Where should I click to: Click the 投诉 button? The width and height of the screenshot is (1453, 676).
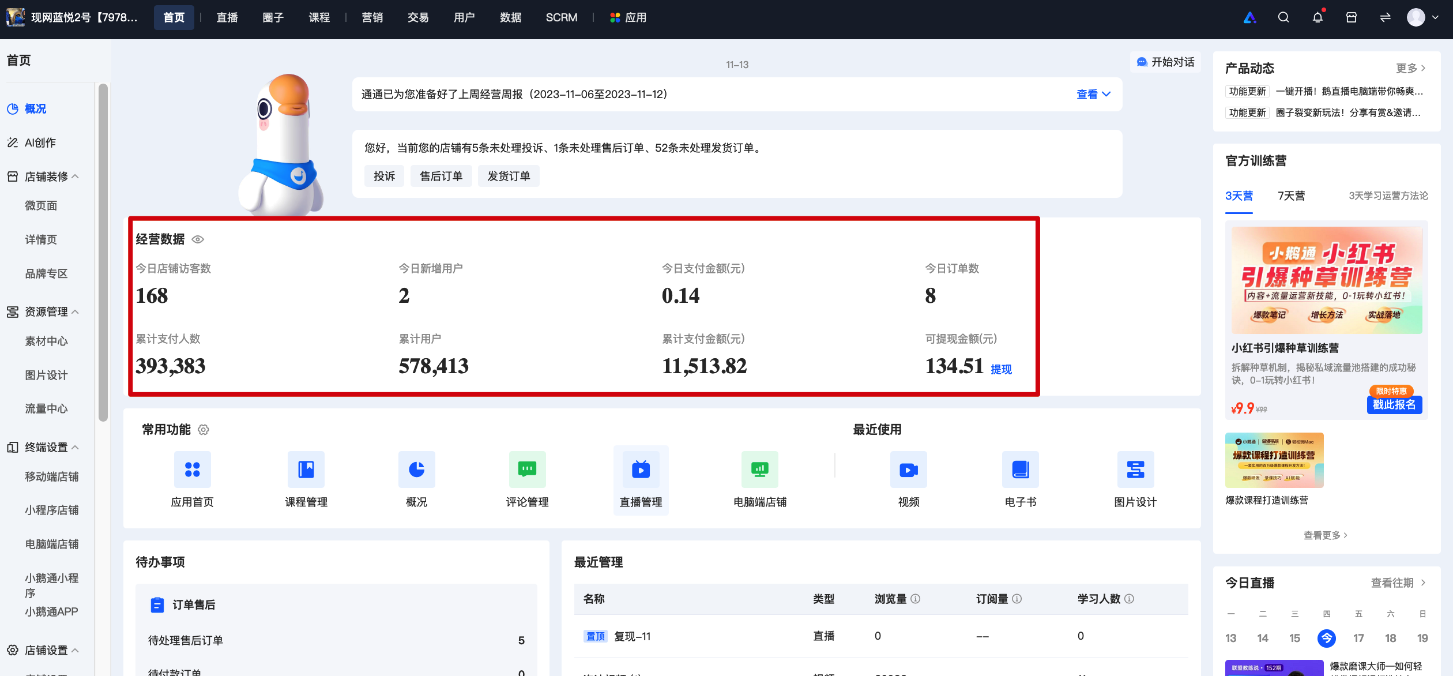(384, 176)
